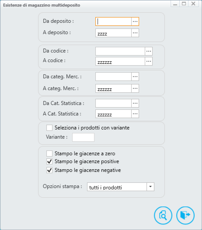
Task: Uncheck Stampo le giacenze negative
Action: pos(49,170)
